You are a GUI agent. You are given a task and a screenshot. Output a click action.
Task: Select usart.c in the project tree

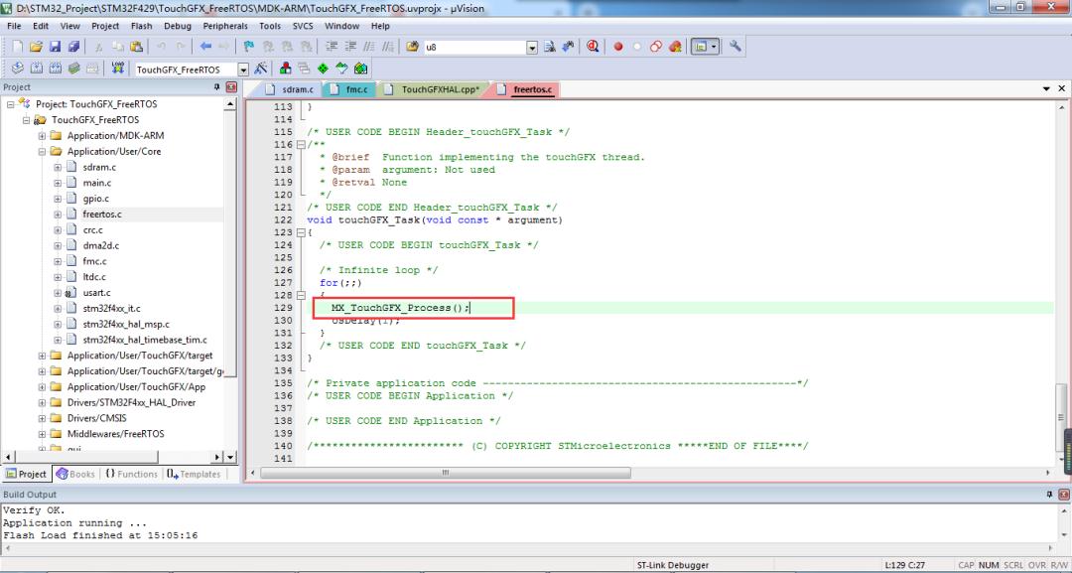point(97,293)
